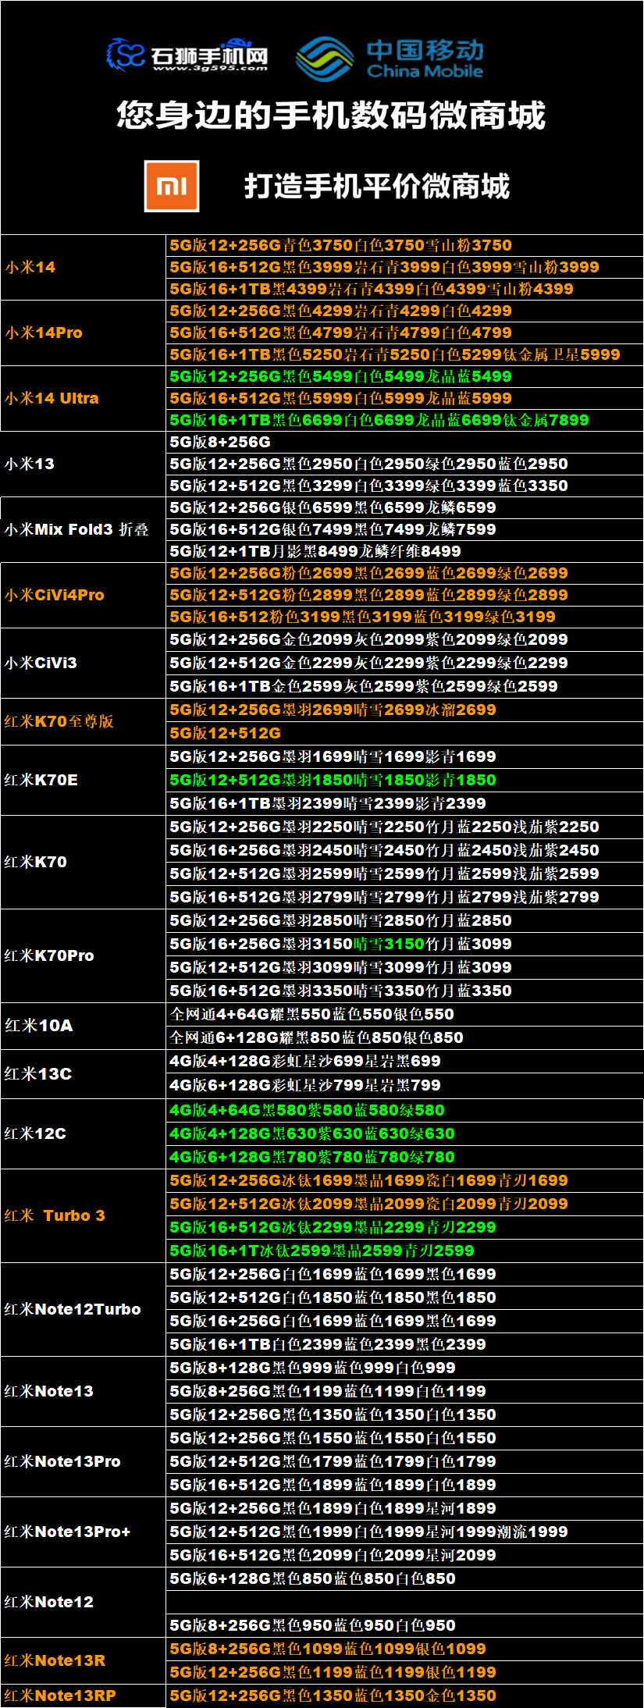
Task: Select the 小米Mix Fold3 折叠 cell
Action: pos(84,529)
